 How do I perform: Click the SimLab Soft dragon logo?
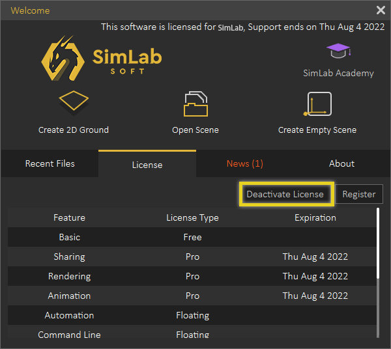tap(63, 59)
